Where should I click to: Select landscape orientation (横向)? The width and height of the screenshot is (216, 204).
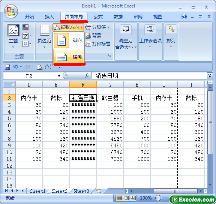(x=69, y=57)
